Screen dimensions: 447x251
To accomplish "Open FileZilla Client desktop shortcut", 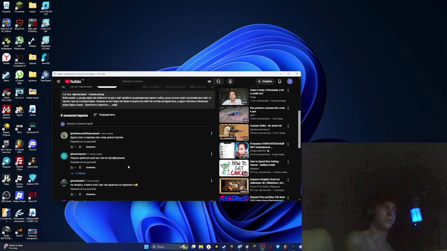I will coord(20,163).
